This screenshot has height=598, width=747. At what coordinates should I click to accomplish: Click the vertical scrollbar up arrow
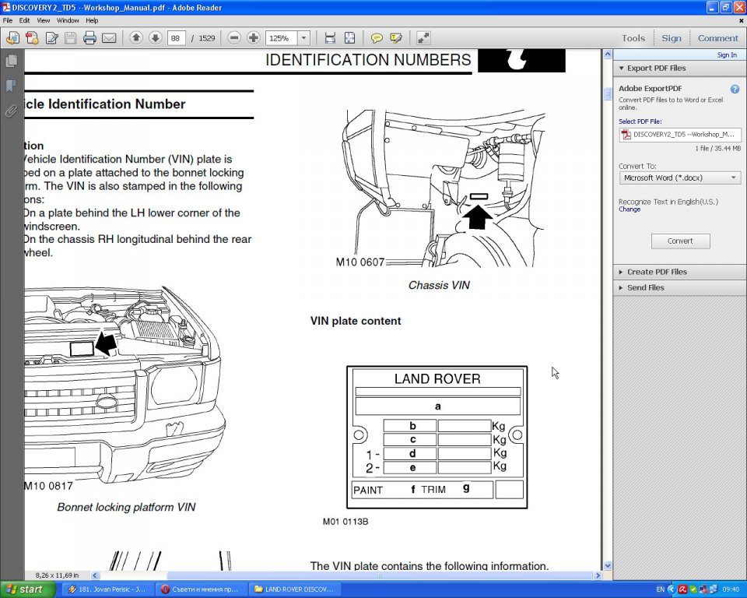[x=608, y=55]
